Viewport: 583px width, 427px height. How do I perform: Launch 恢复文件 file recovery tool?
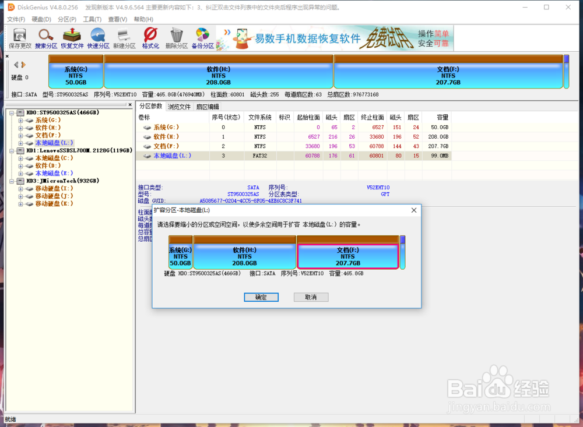pos(72,38)
